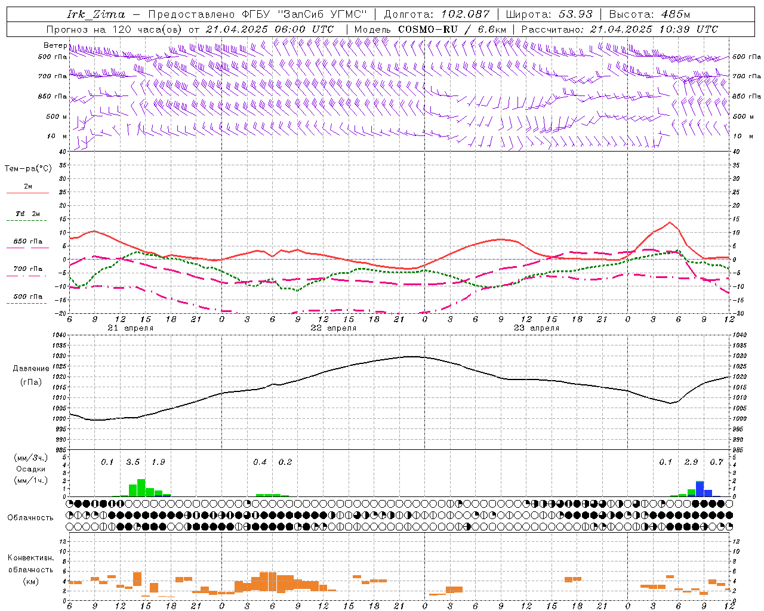Click the '21 апреля' date label

[x=130, y=328]
